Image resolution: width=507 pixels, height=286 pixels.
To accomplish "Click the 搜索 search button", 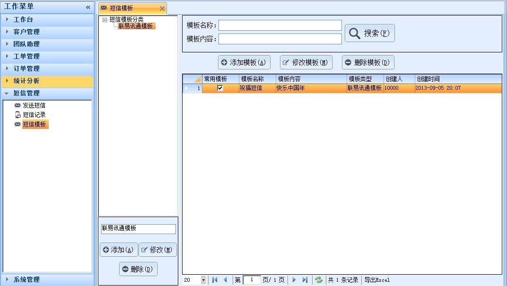I will click(369, 33).
